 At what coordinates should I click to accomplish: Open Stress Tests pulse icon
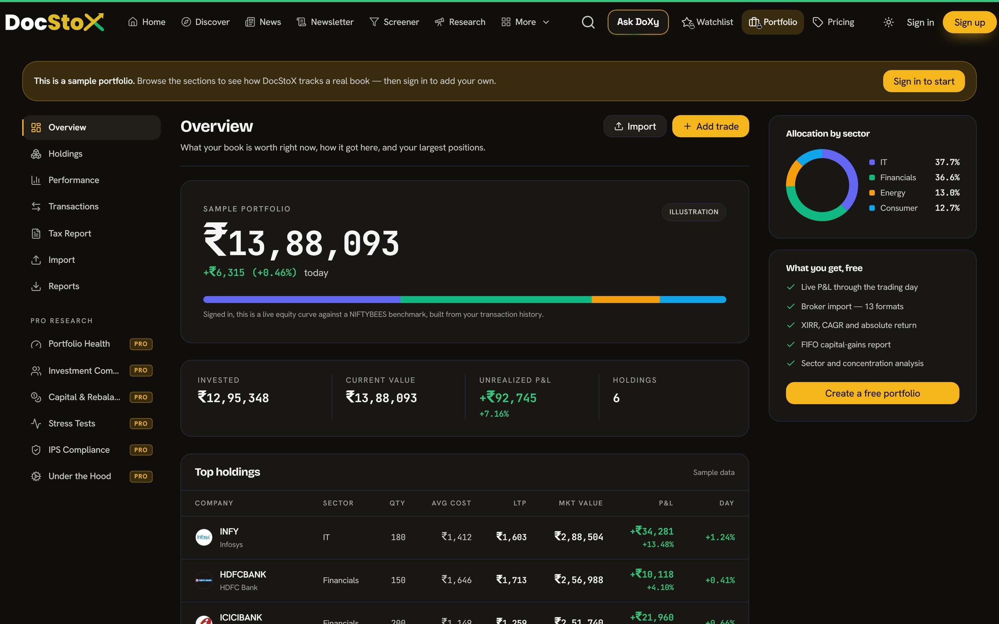tap(36, 424)
